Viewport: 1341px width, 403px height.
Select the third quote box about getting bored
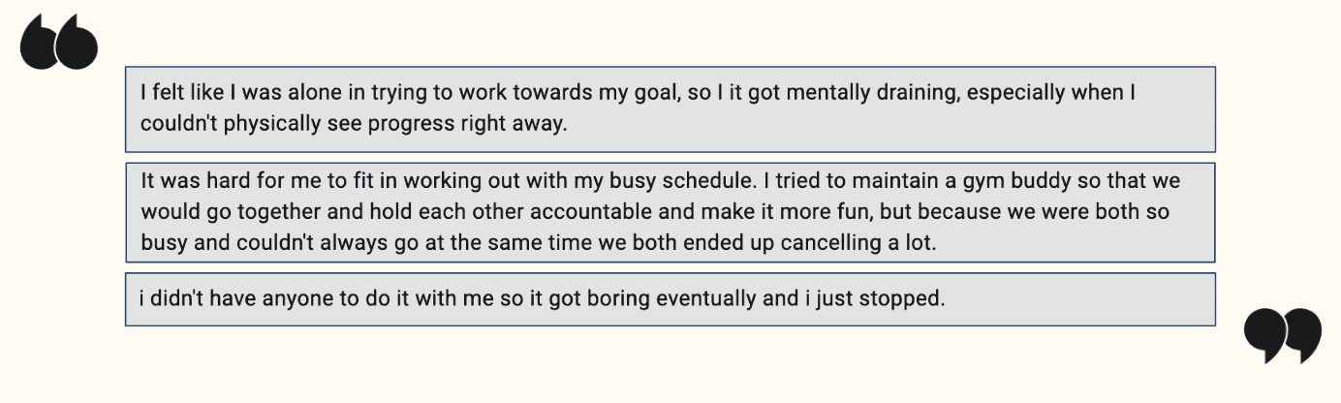point(670,299)
